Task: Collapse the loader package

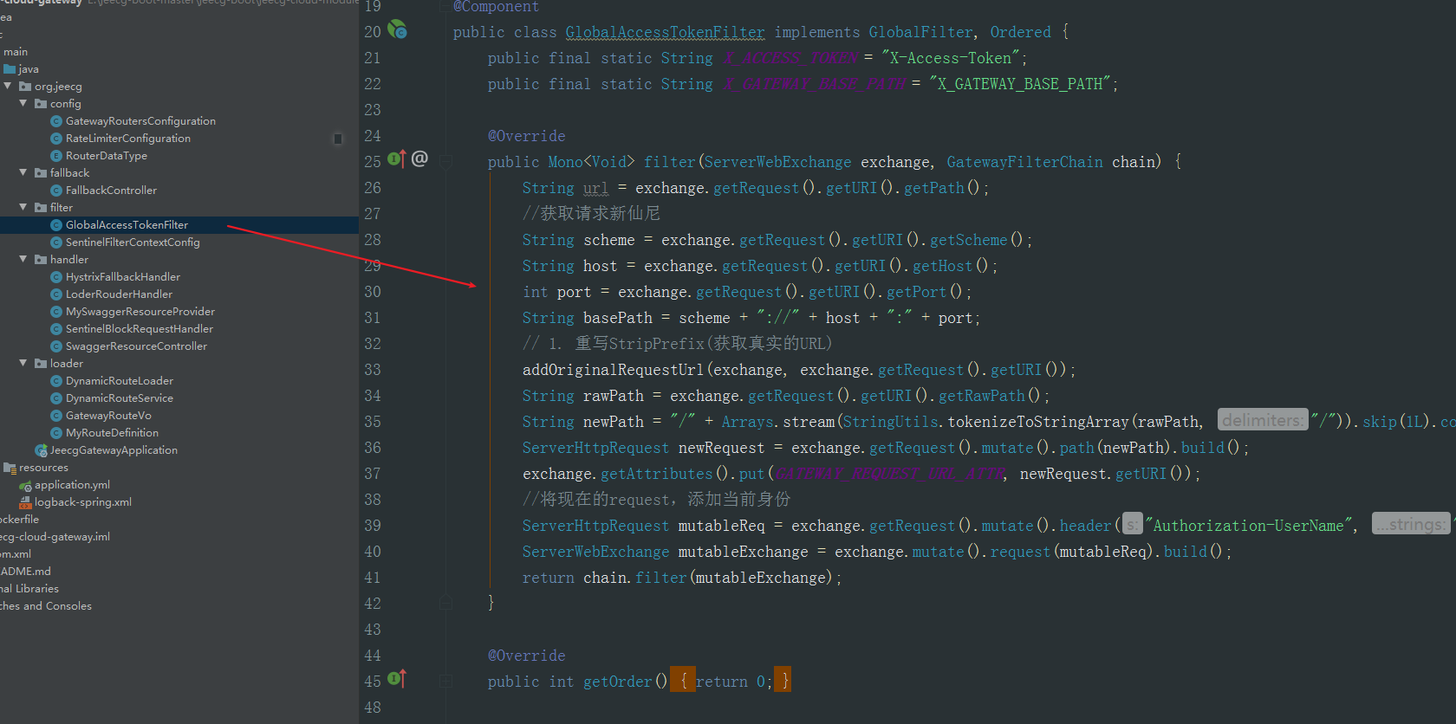Action: (23, 363)
